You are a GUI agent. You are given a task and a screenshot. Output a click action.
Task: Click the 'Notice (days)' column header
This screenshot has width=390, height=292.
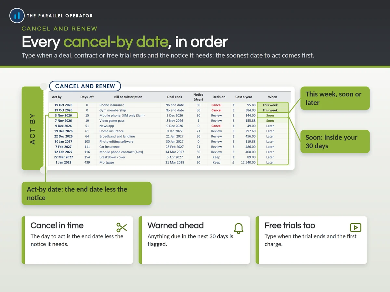(x=198, y=97)
